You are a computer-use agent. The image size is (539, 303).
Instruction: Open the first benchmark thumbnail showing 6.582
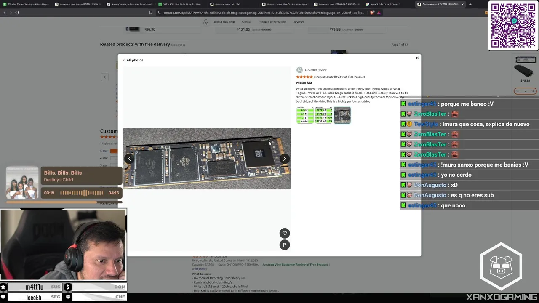pos(305,115)
